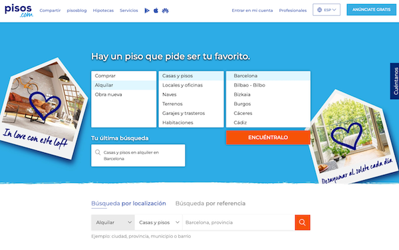Screen dimensions: 399x250
Task: Click Entrar en mi cuenta link
Action: click(252, 11)
